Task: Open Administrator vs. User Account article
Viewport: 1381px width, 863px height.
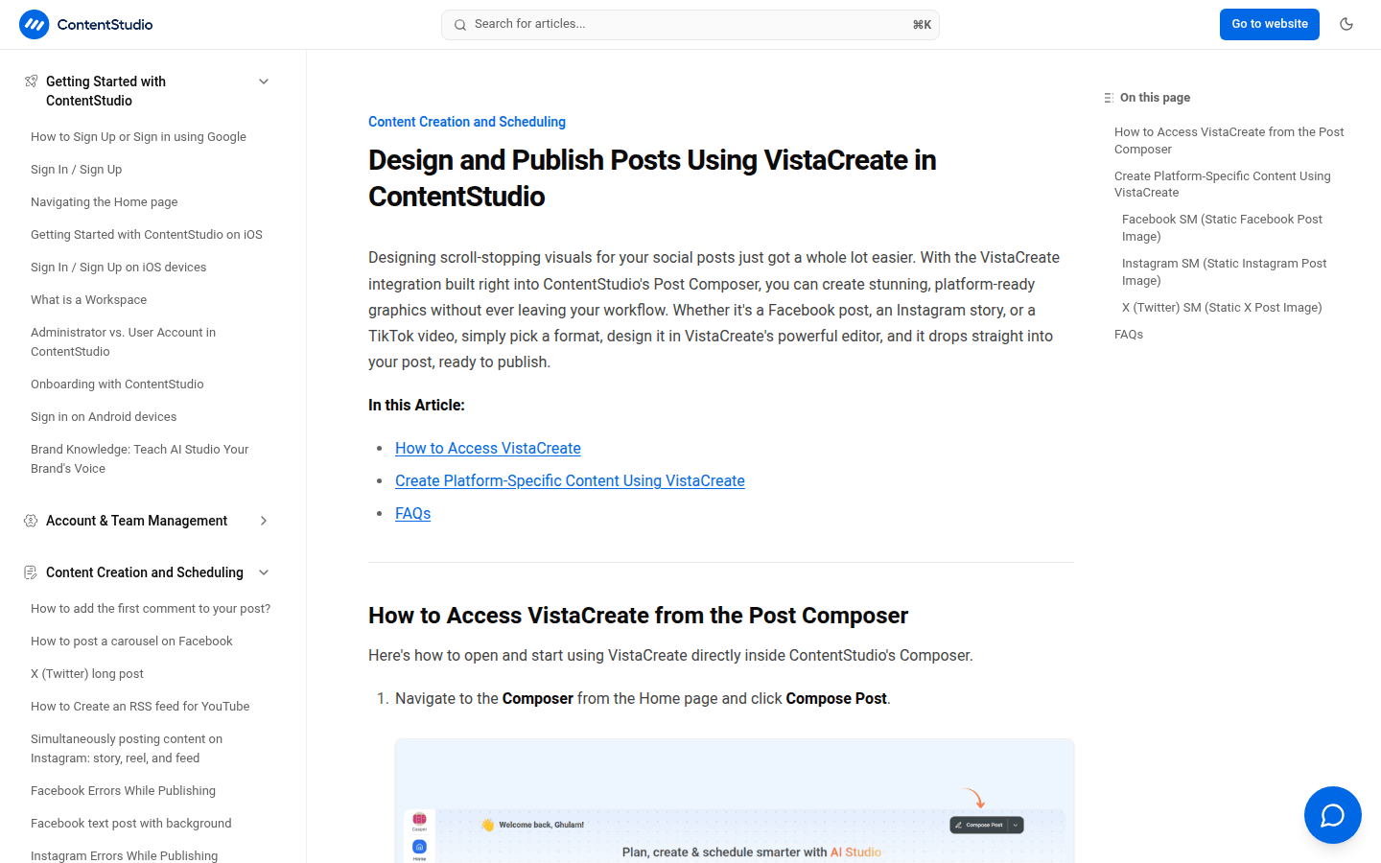Action: [123, 342]
